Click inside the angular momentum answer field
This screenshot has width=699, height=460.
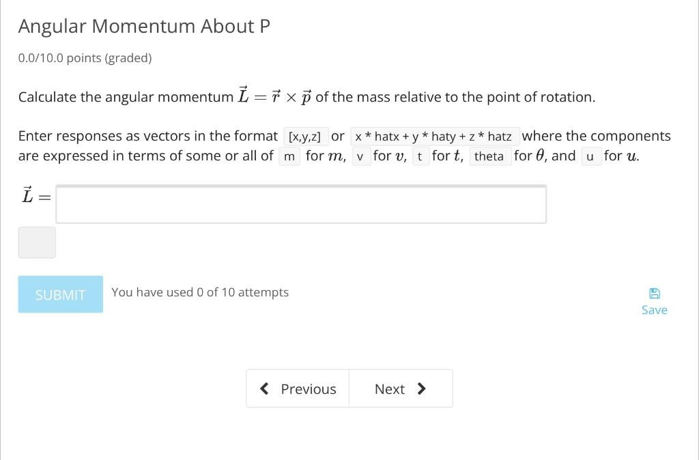[x=302, y=203]
